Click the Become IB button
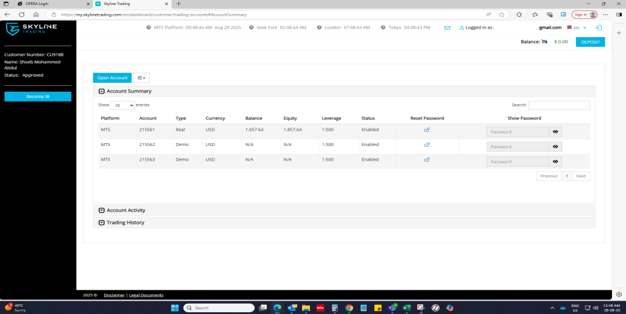 (38, 97)
